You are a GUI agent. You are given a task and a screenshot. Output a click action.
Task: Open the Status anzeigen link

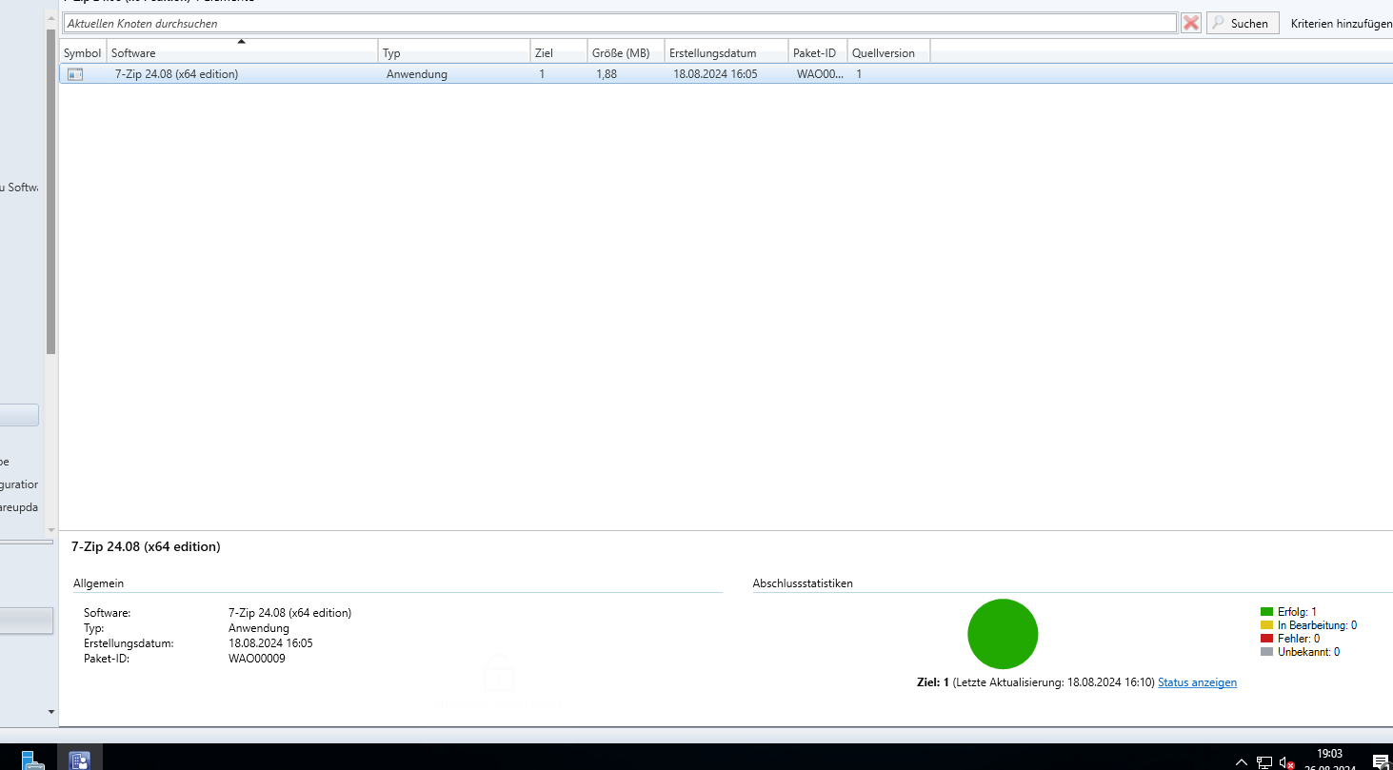1197,682
